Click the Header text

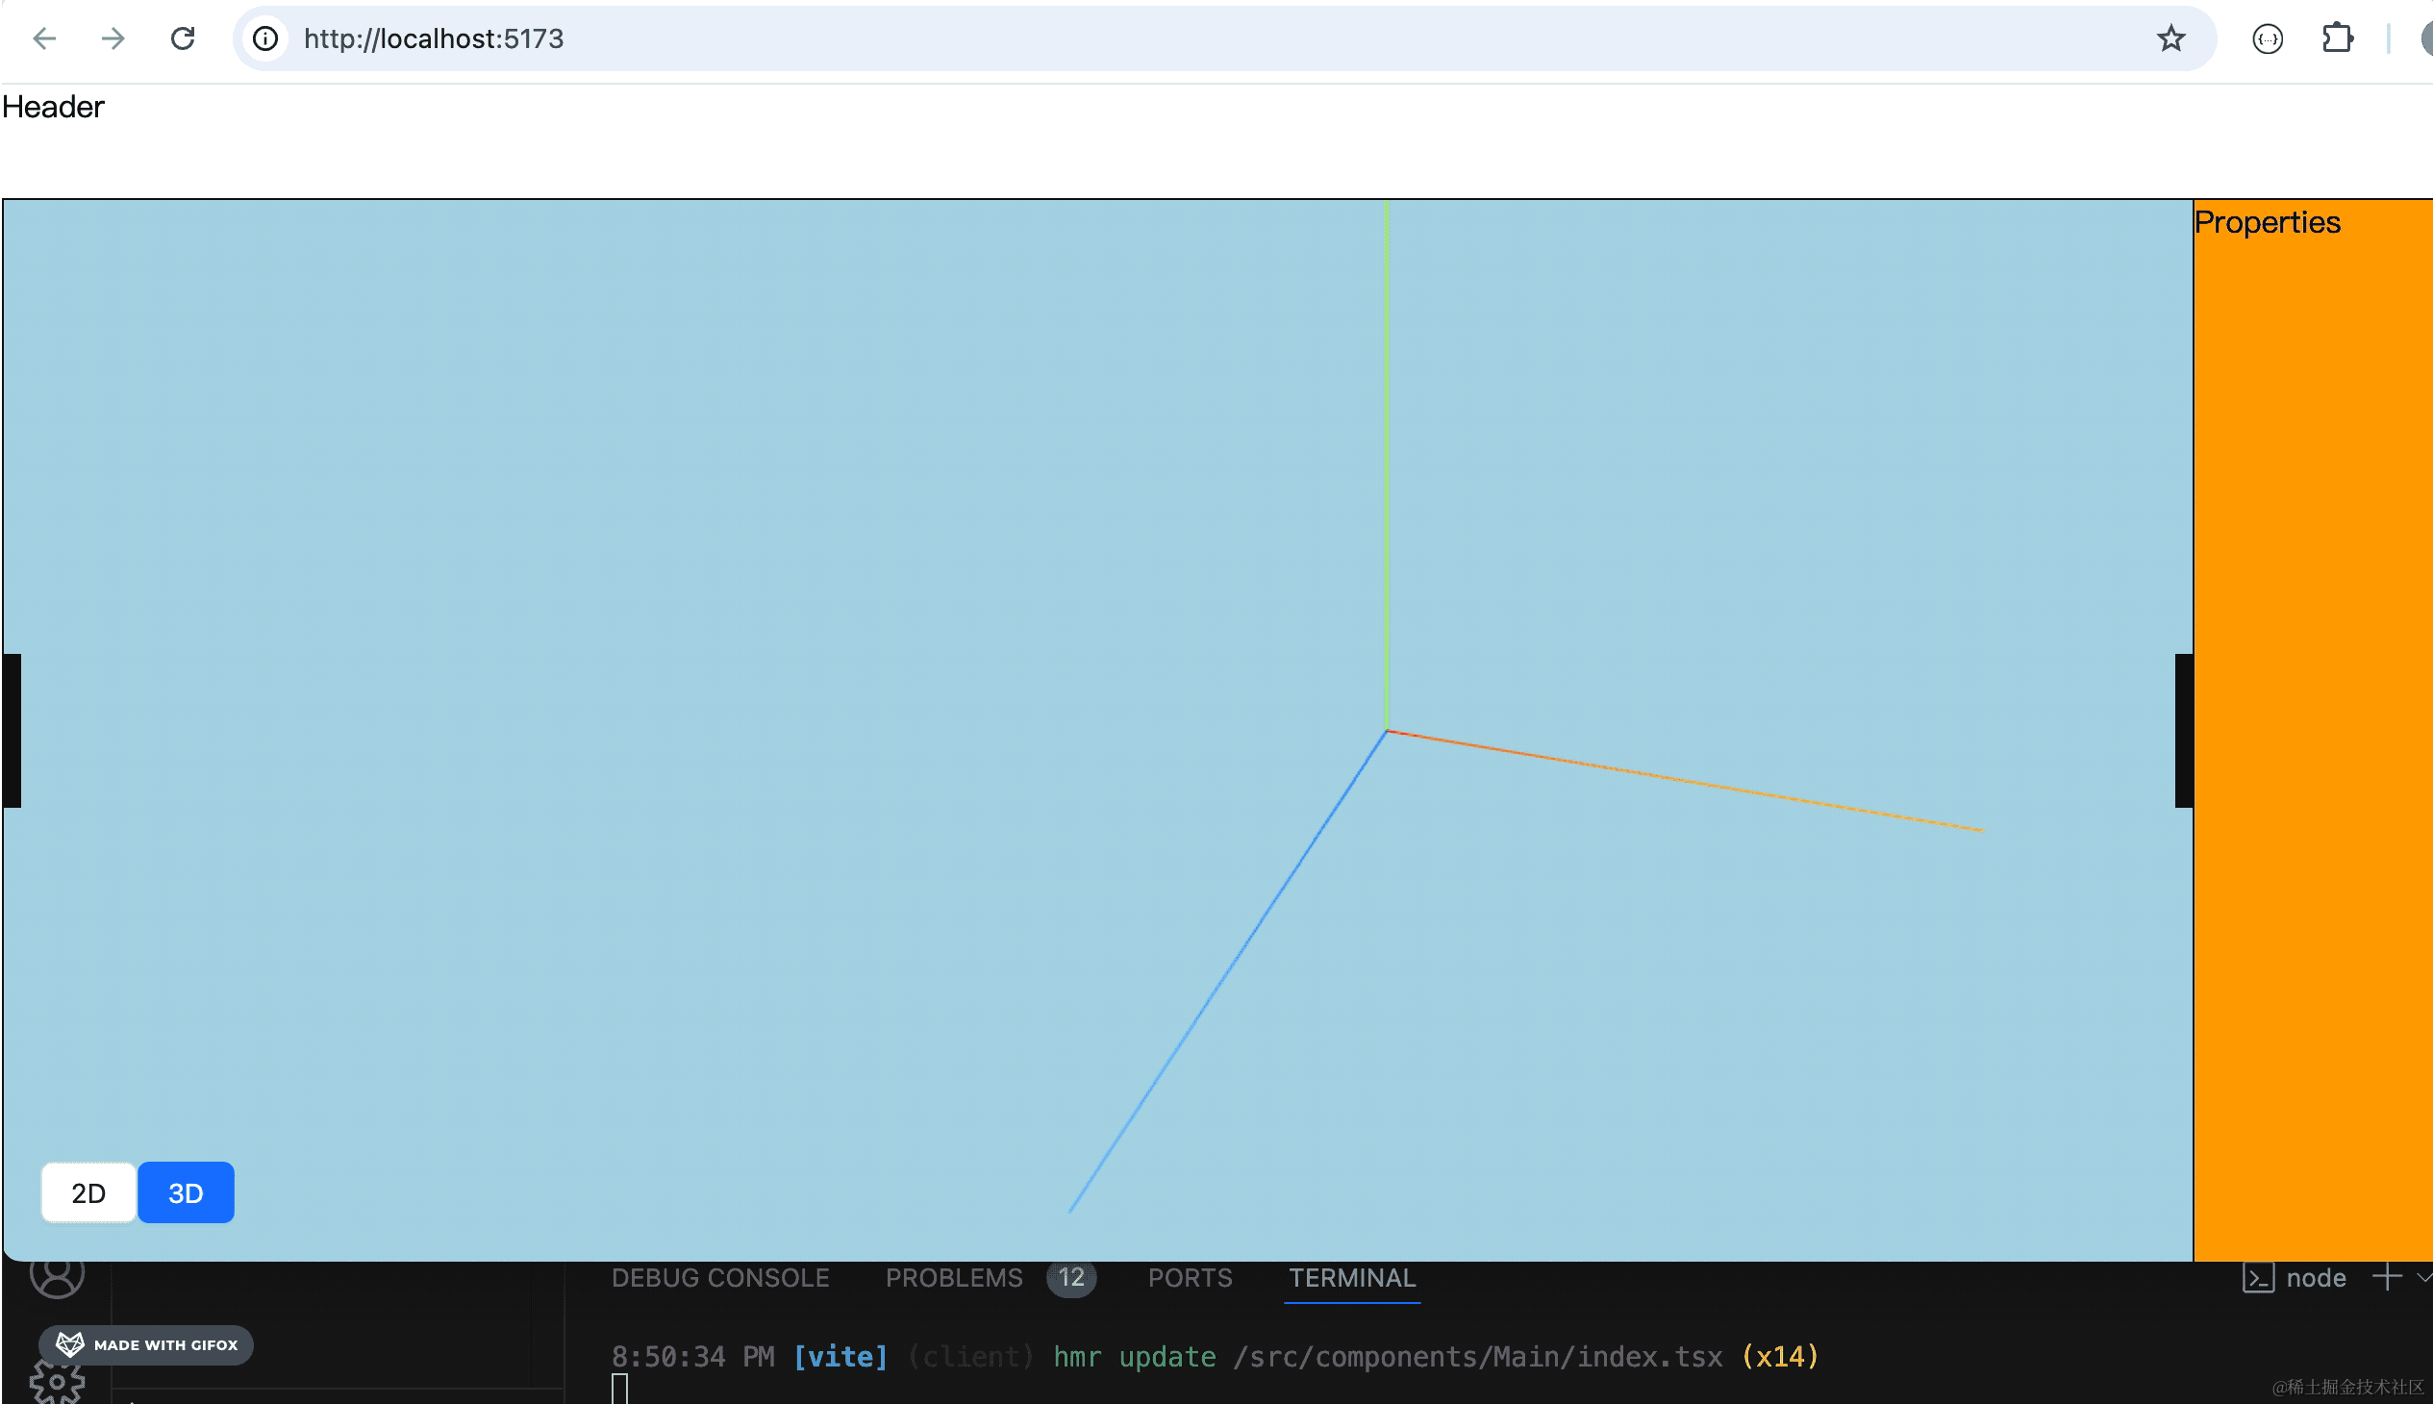53,107
